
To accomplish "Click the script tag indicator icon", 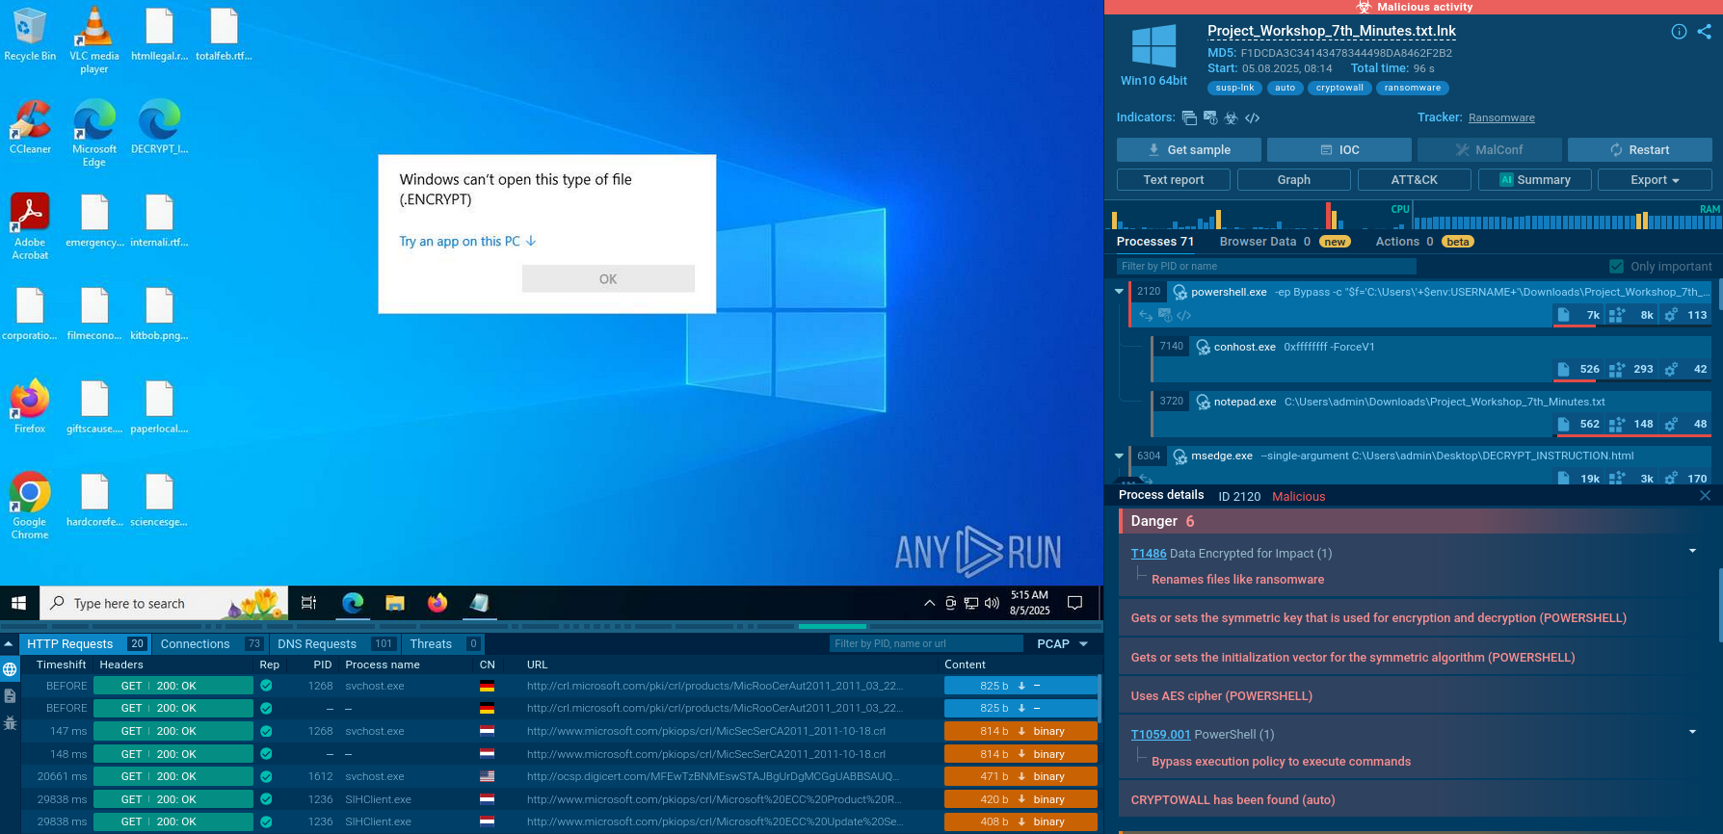I will 1252,117.
